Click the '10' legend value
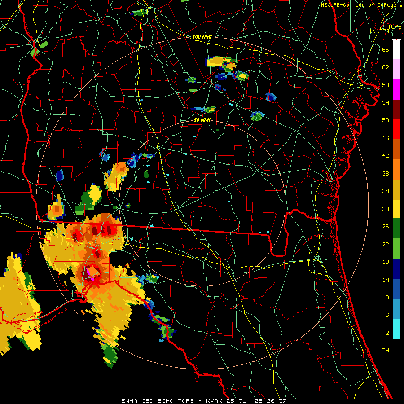 point(386,297)
